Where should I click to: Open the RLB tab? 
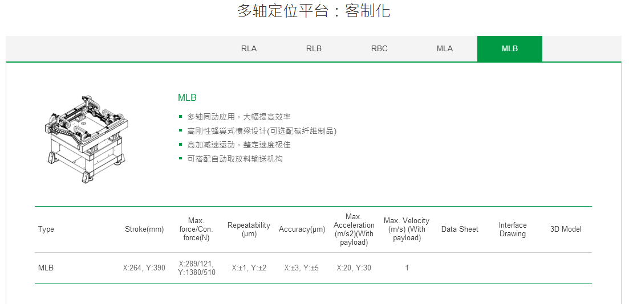[x=314, y=48]
